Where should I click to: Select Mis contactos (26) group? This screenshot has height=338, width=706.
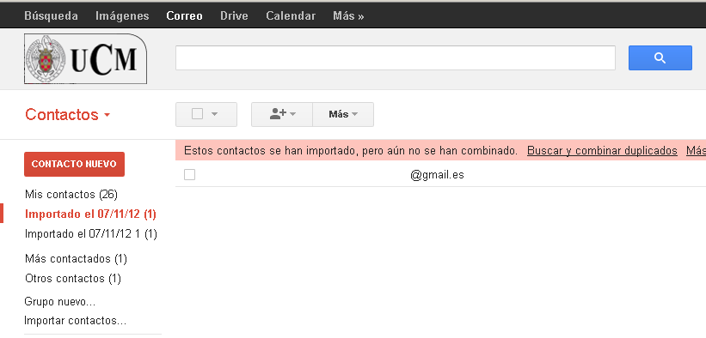tap(71, 195)
